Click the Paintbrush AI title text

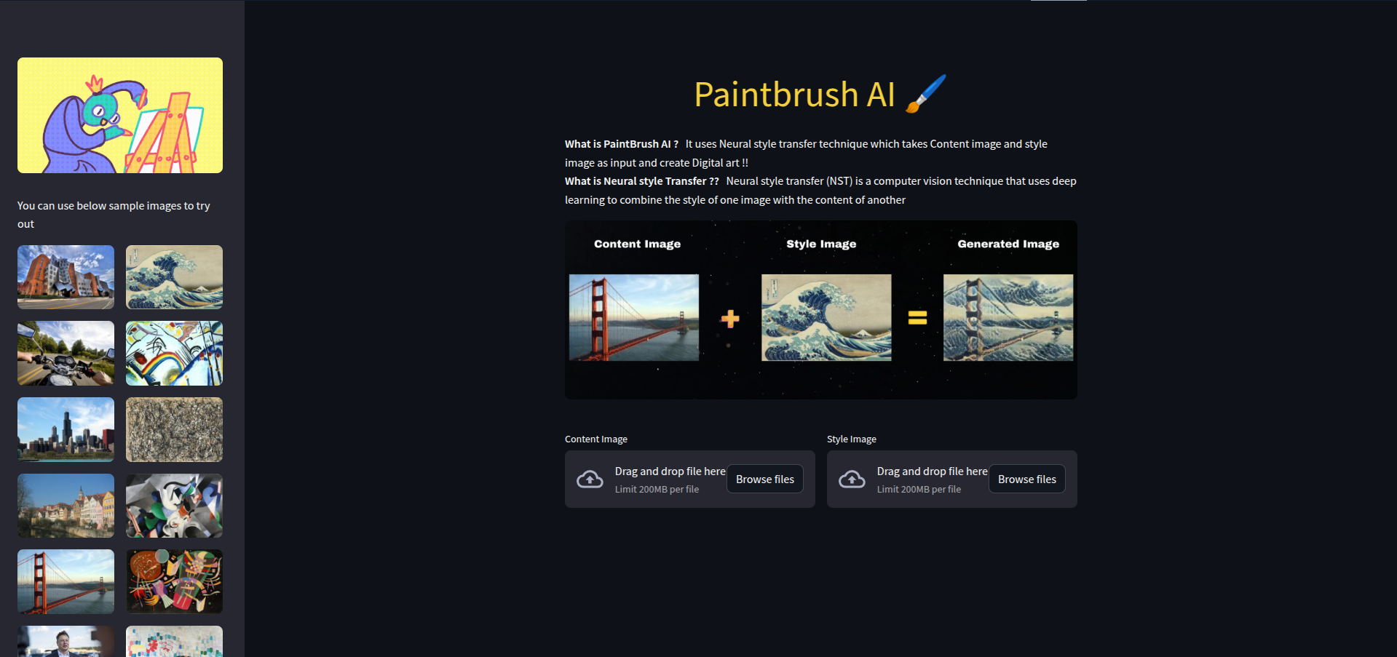[794, 95]
